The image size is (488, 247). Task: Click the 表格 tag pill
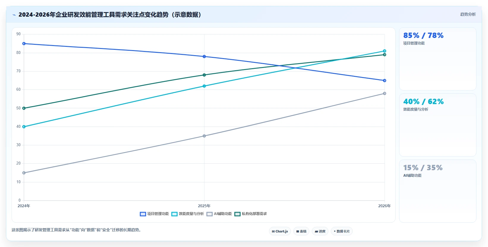tap(301, 231)
